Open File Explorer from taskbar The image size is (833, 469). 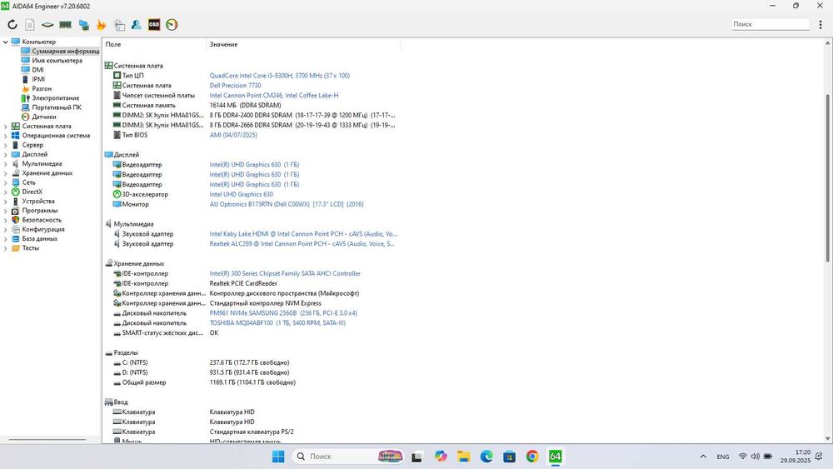[x=464, y=457]
